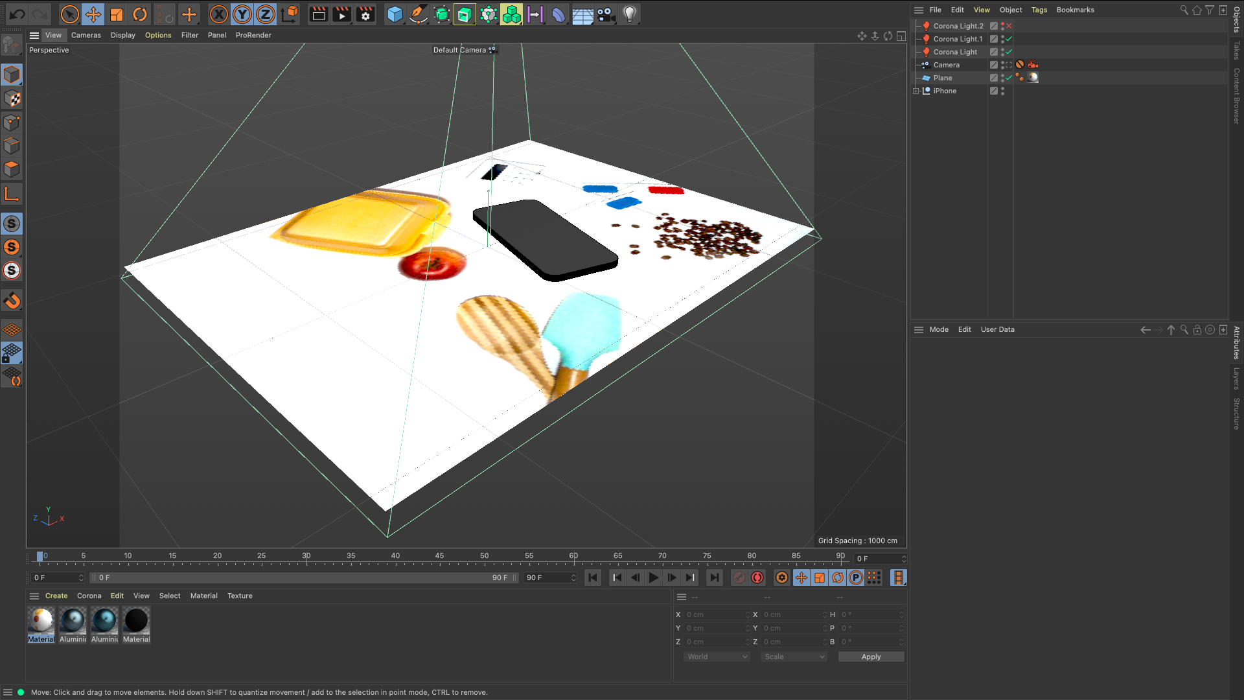Open Corona menu in material manager
The height and width of the screenshot is (700, 1244).
pyautogui.click(x=89, y=596)
